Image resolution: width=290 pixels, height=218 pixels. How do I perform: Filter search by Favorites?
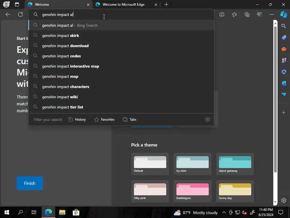pyautogui.click(x=104, y=120)
